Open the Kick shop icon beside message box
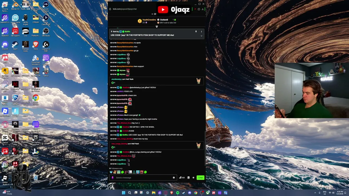This screenshot has height=196, width=349. click(x=188, y=178)
